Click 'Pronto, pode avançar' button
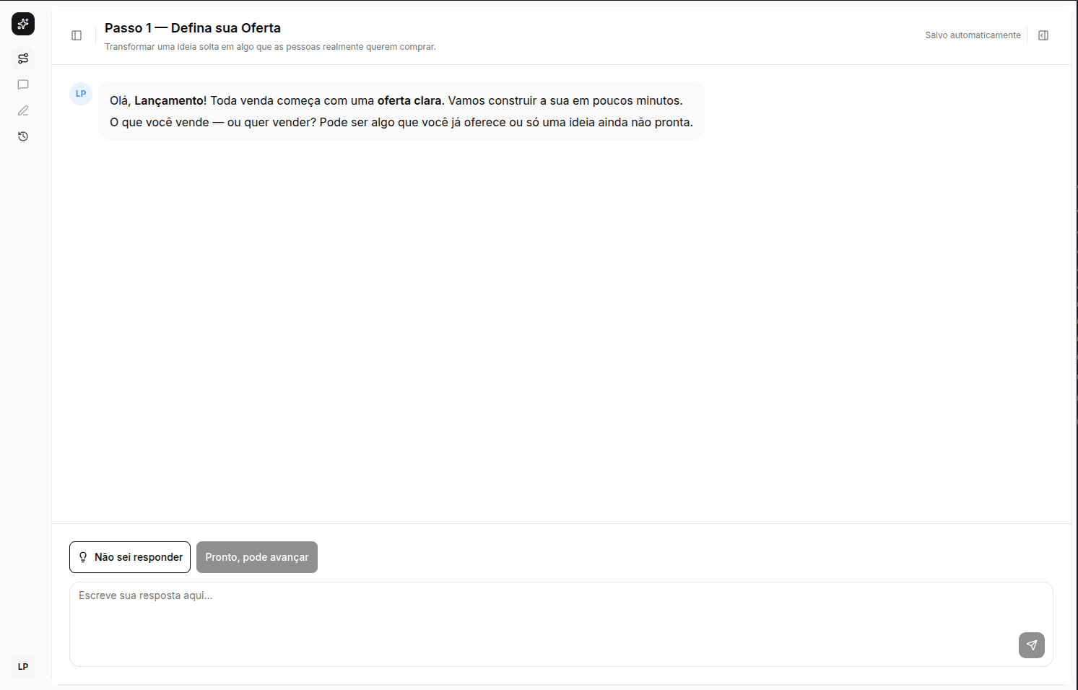 (x=257, y=557)
